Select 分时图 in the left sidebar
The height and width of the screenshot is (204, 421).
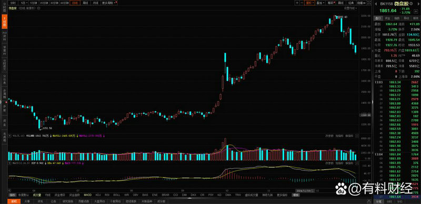[x=5, y=7]
